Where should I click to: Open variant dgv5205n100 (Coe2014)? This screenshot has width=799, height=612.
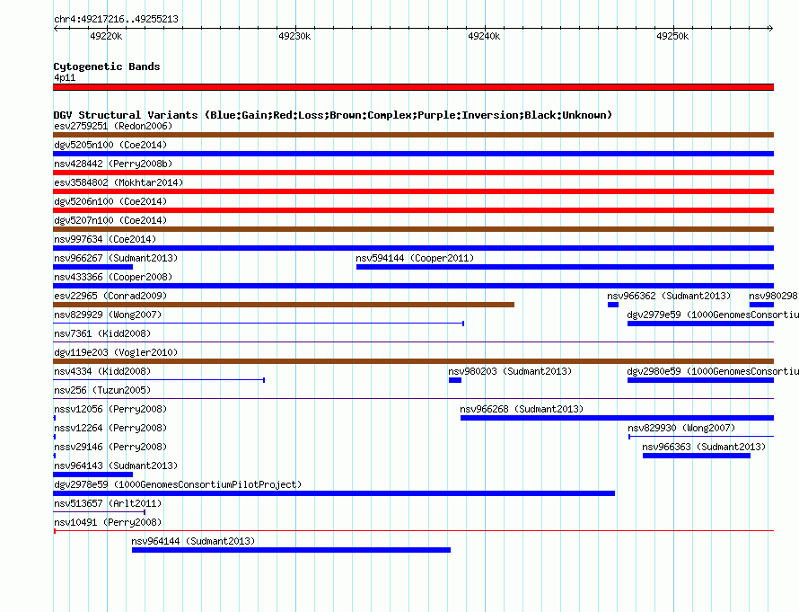(x=110, y=145)
